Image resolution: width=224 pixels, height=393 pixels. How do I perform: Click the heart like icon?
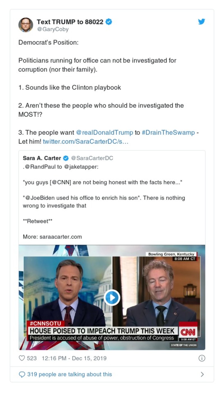[x=22, y=358]
